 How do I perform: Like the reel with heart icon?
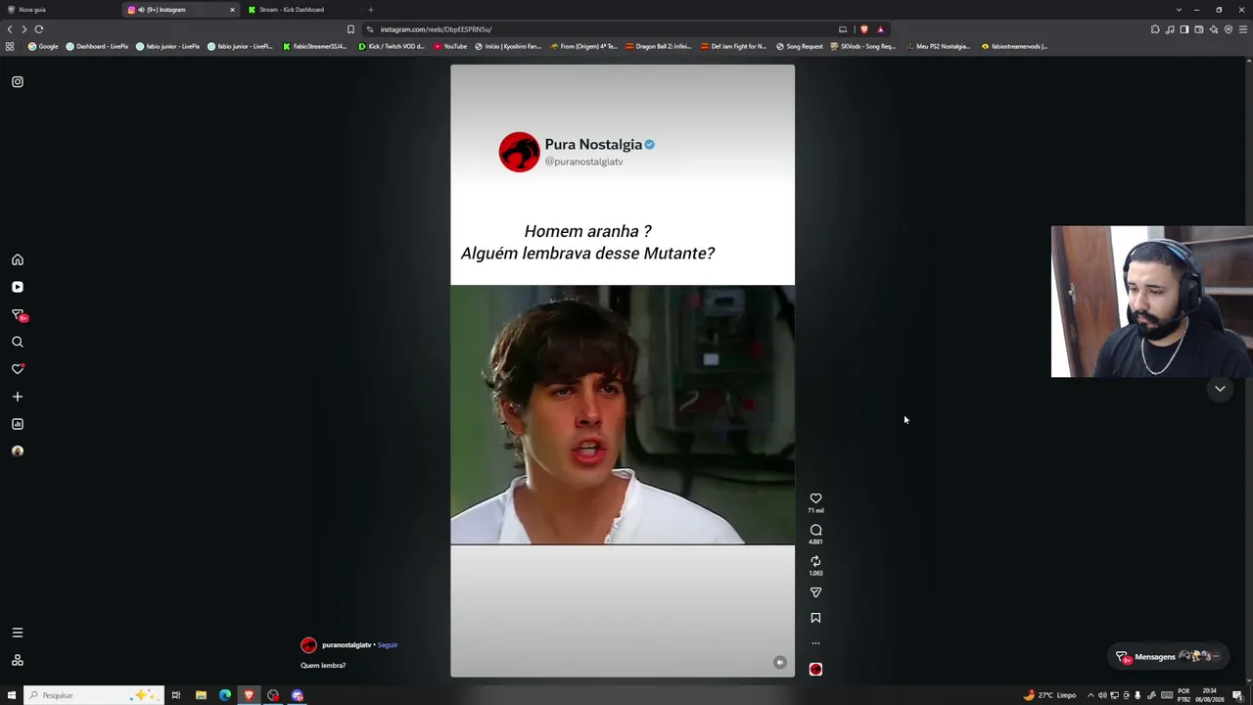(x=815, y=498)
